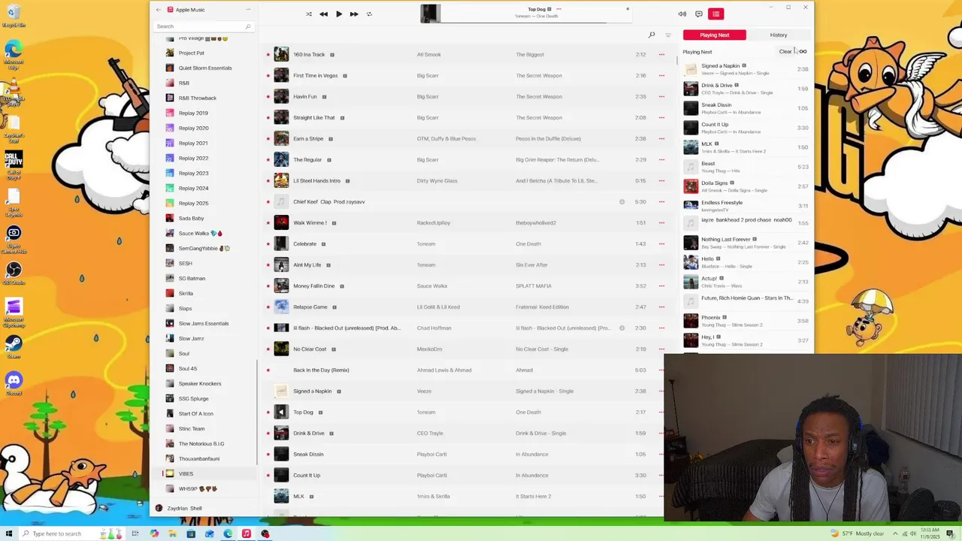Toggle favorite star on Walk Wimme !
This screenshot has height=541, width=962.
coord(268,222)
